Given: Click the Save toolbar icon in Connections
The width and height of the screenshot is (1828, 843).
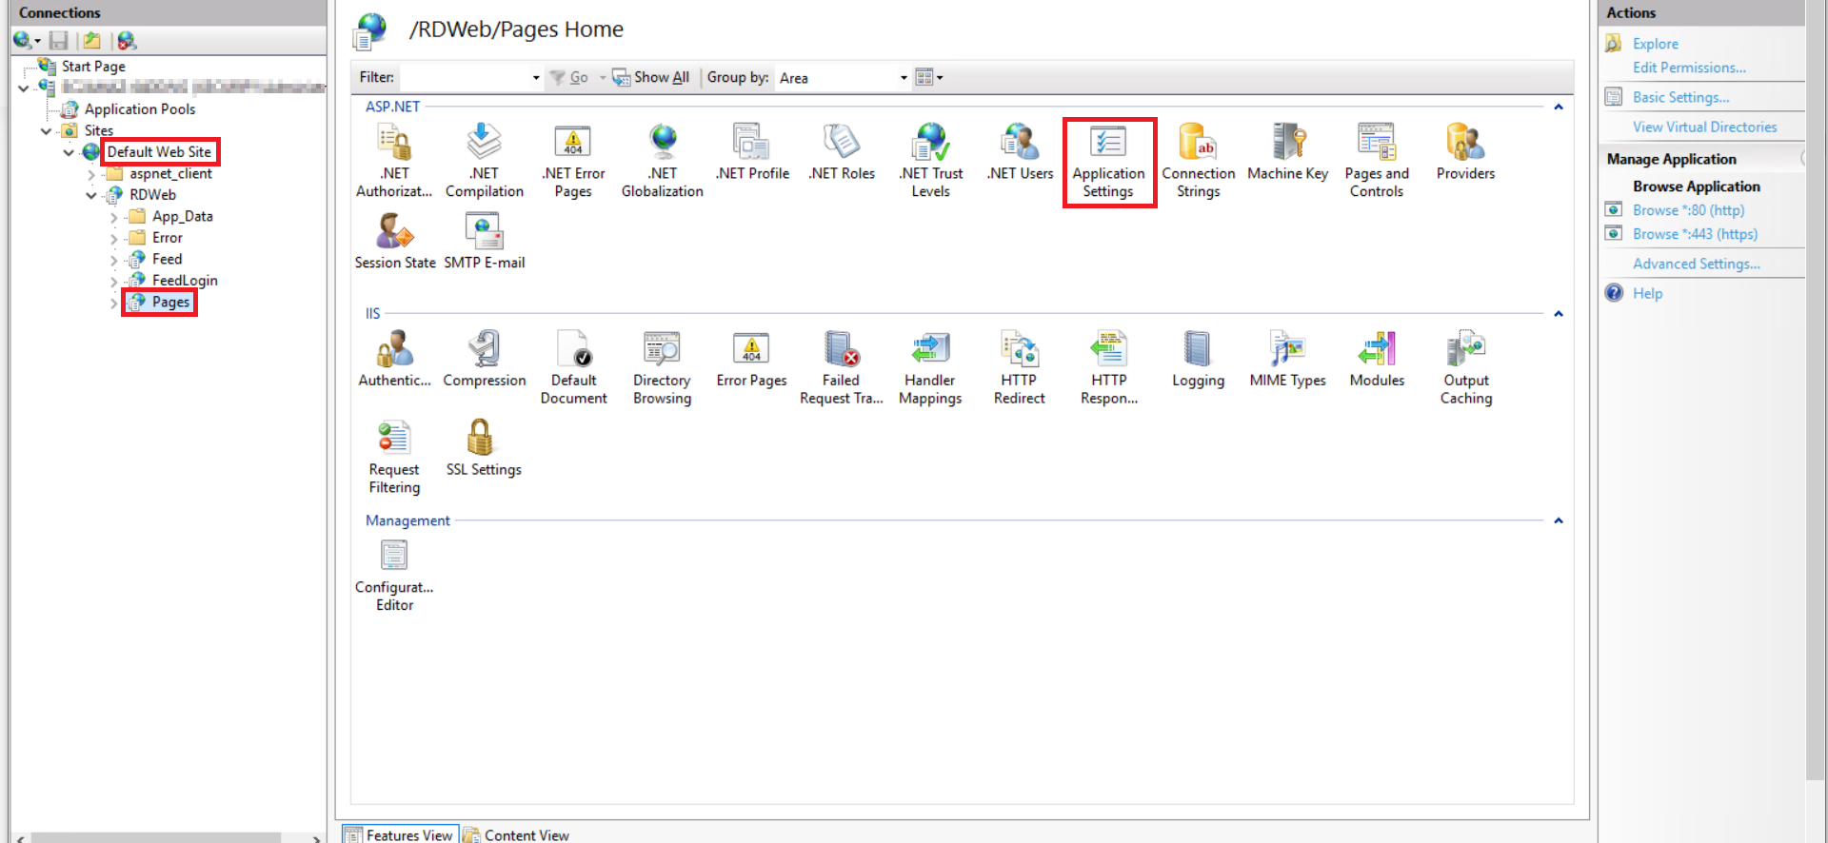Looking at the screenshot, I should tap(59, 40).
